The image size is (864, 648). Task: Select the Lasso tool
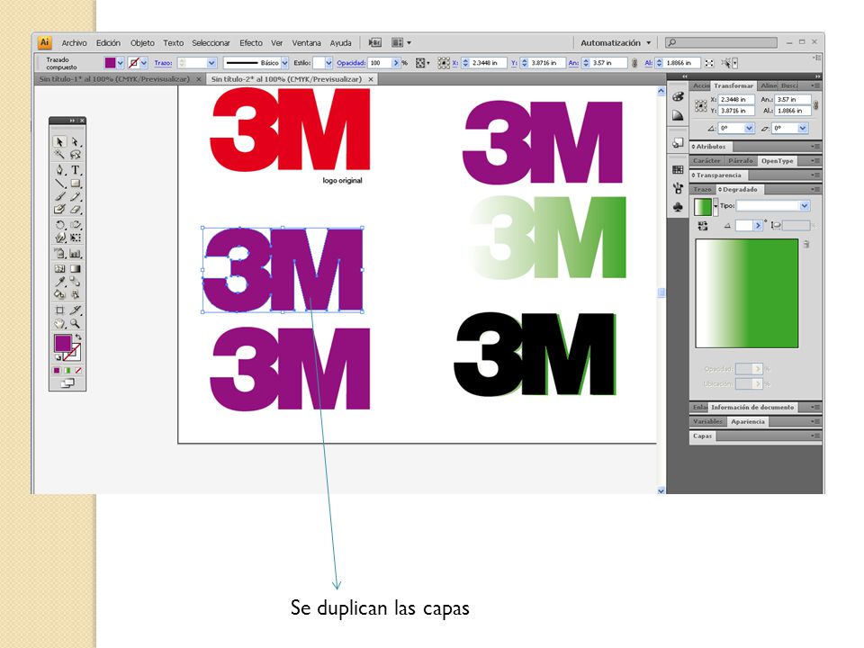(76, 155)
